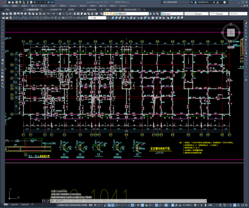Image resolution: width=249 pixels, height=208 pixels.
Task: Open the Autodesk App Store cart icon
Action: pos(214,2)
